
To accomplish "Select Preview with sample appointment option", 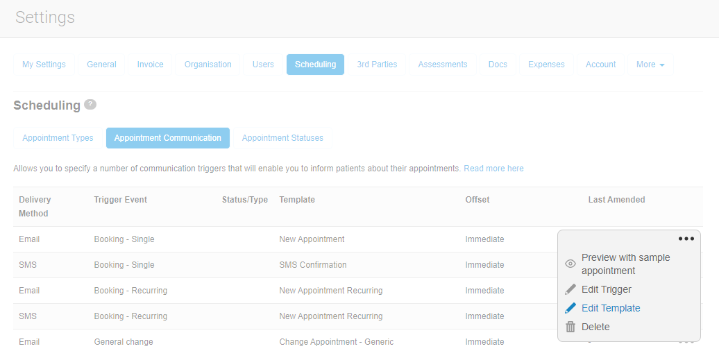I will point(625,264).
